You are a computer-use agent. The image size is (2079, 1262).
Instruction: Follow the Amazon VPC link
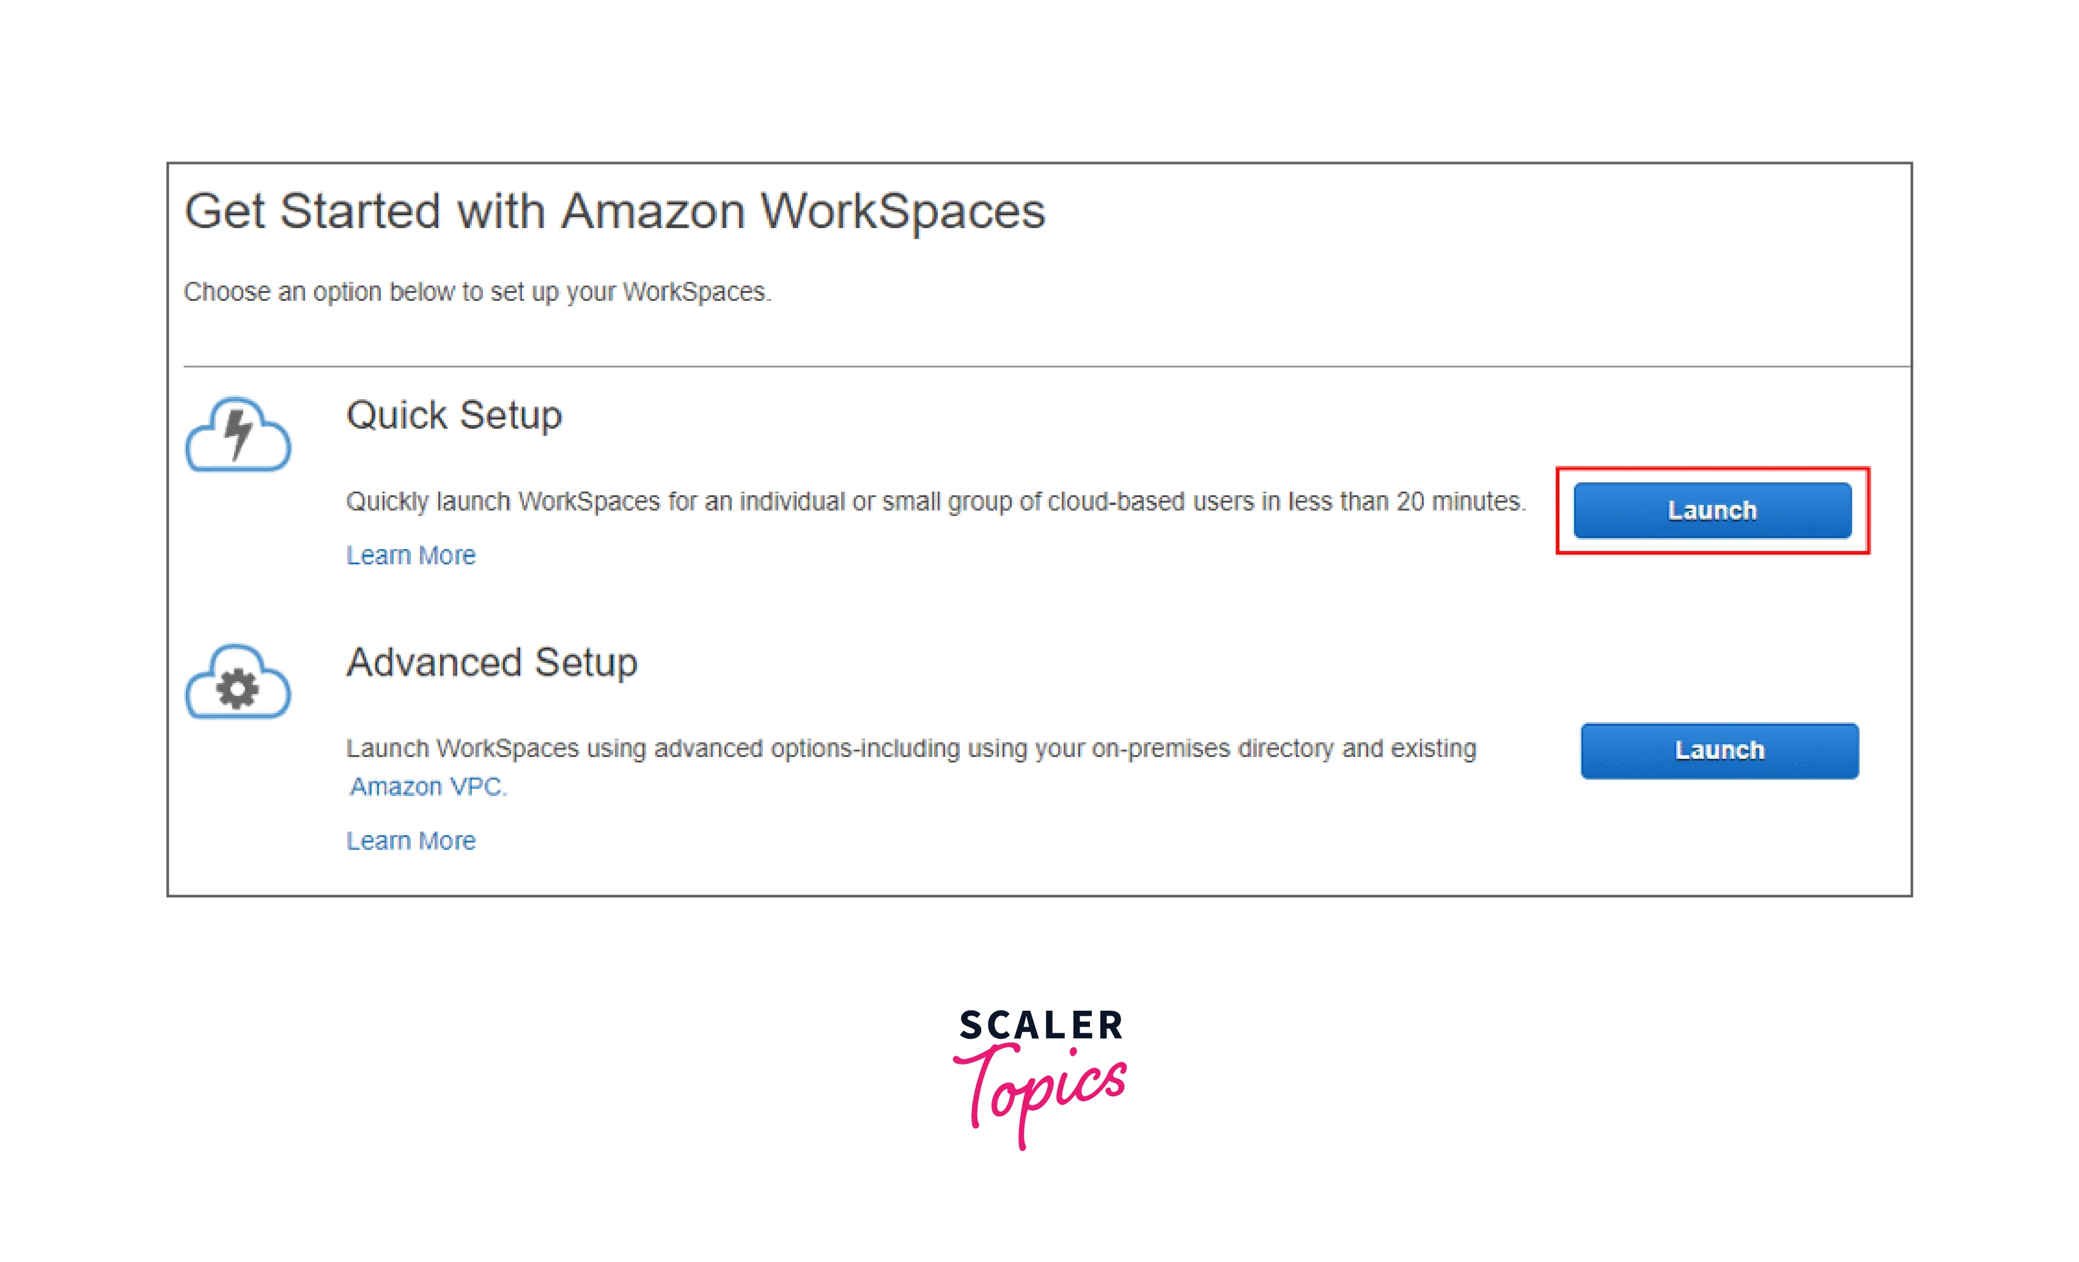coord(427,787)
